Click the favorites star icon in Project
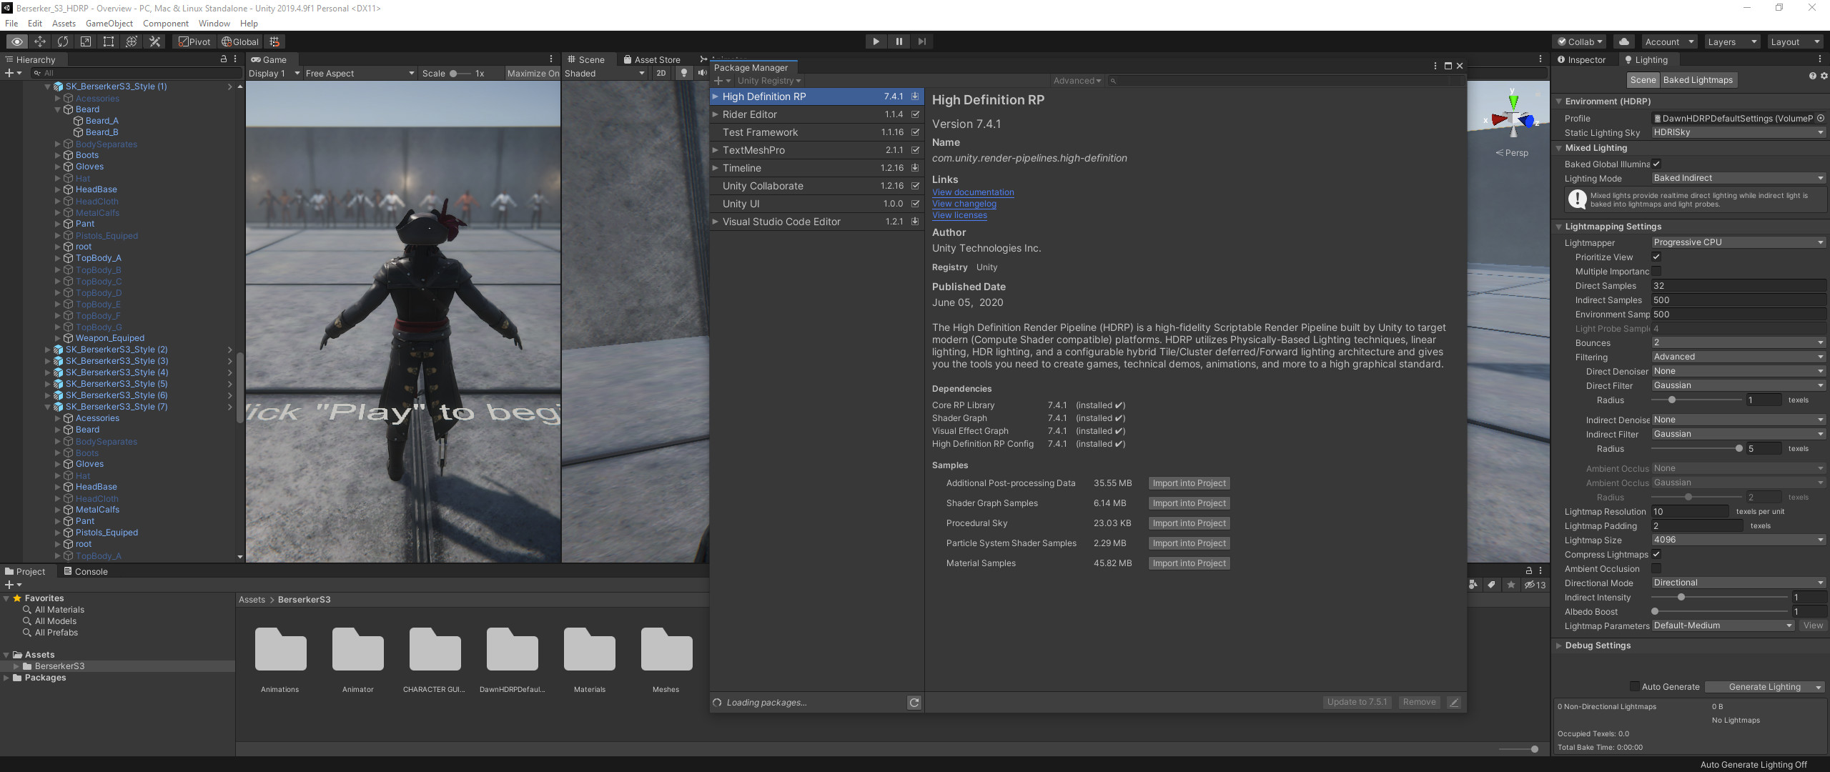 point(1511,585)
